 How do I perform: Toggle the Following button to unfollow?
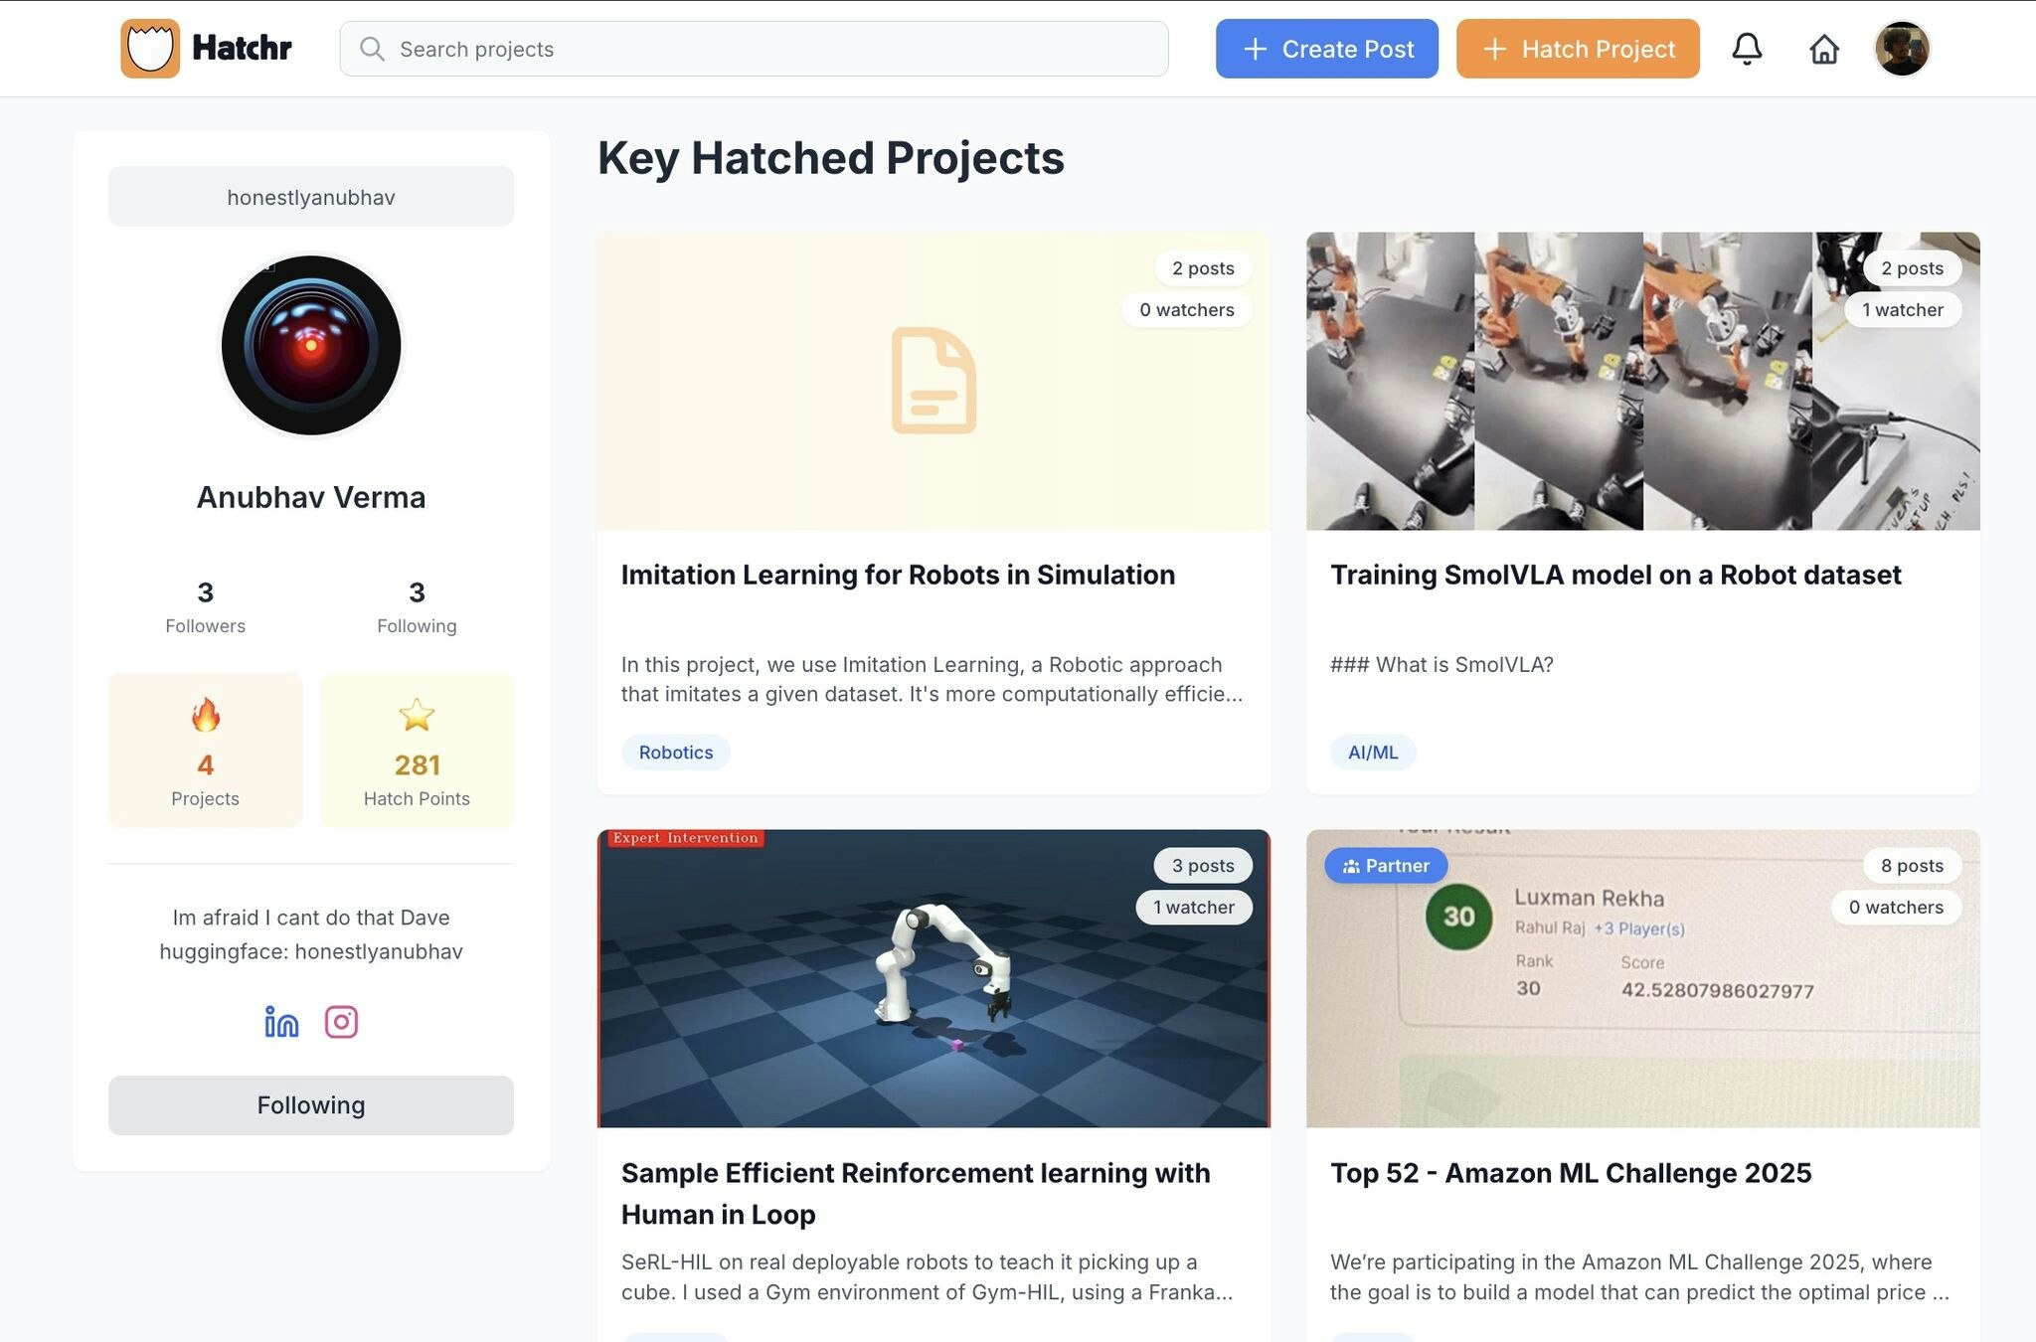pos(310,1105)
